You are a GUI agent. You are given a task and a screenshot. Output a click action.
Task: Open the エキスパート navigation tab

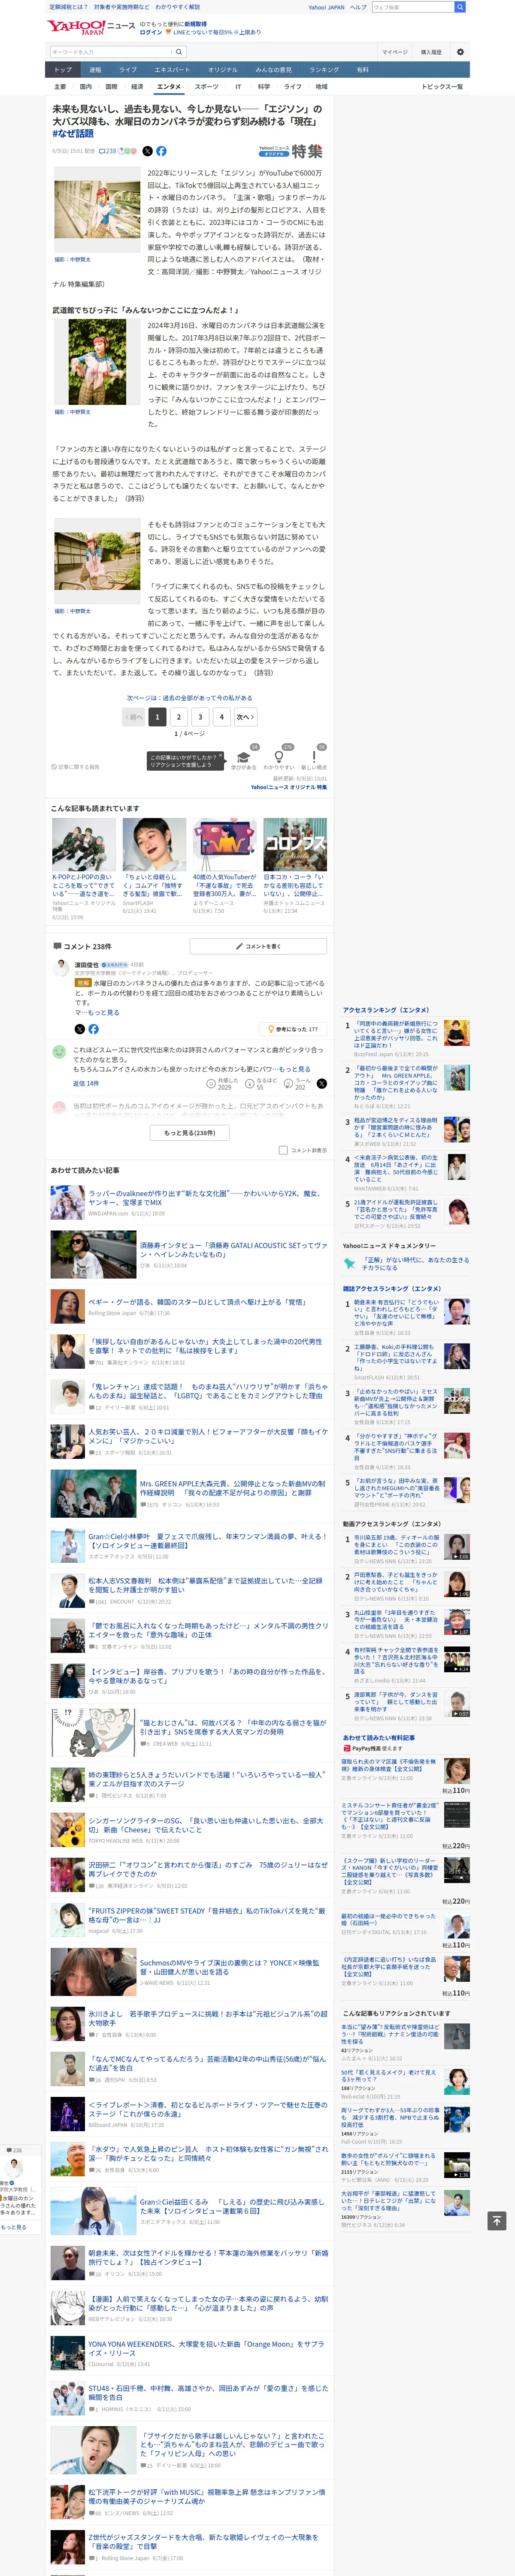pos(172,70)
